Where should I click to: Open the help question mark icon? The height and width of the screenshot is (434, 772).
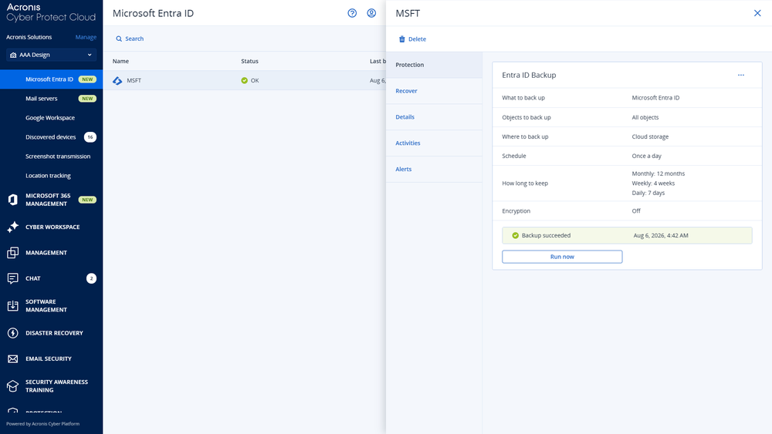click(x=352, y=13)
